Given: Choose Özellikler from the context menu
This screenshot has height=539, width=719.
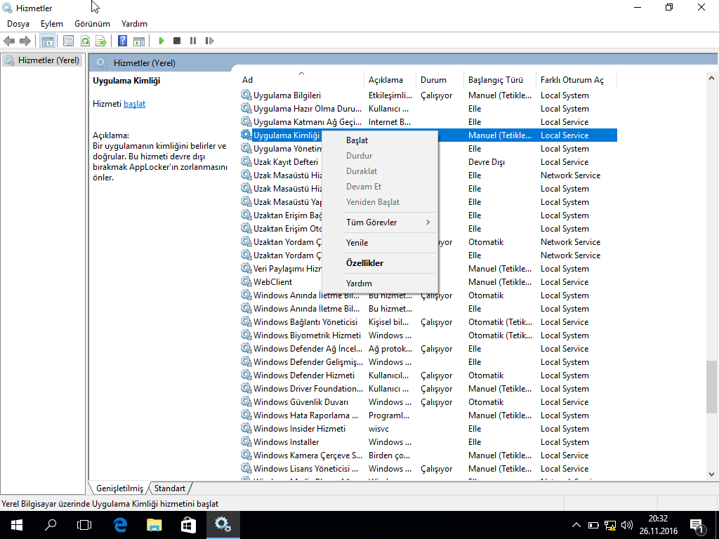Looking at the screenshot, I should [364, 263].
